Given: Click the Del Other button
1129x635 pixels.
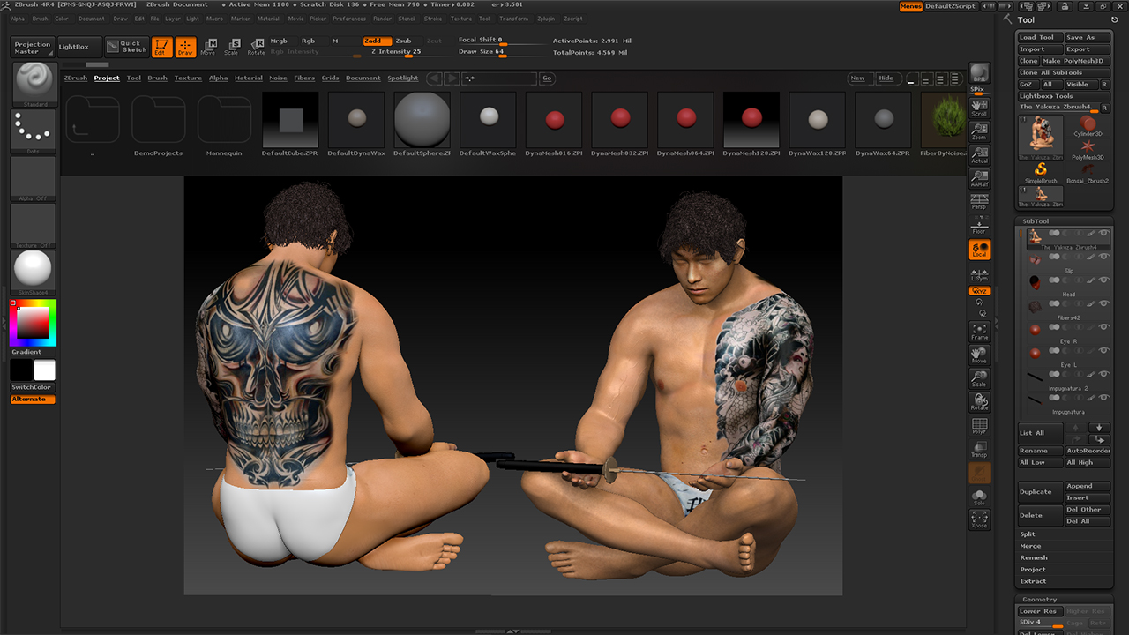Looking at the screenshot, I should pos(1088,510).
